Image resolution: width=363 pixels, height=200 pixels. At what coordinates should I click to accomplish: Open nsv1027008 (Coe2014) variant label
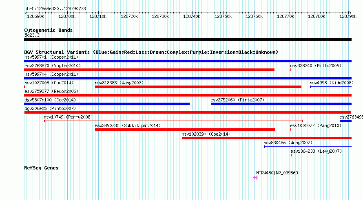tap(49, 83)
